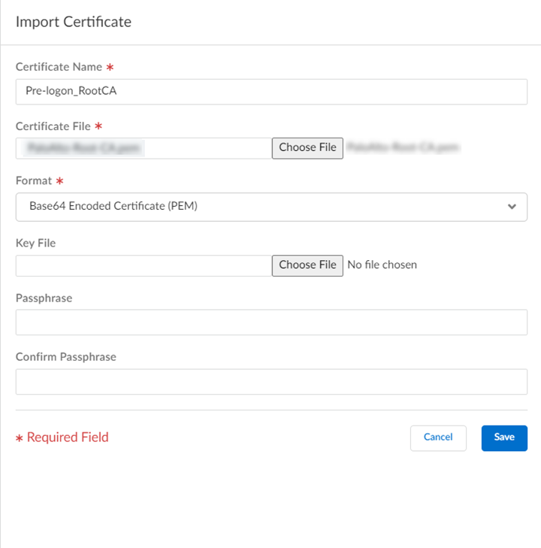Click the "Confirm Passphrase" field label
This screenshot has height=548, width=541.
point(65,357)
